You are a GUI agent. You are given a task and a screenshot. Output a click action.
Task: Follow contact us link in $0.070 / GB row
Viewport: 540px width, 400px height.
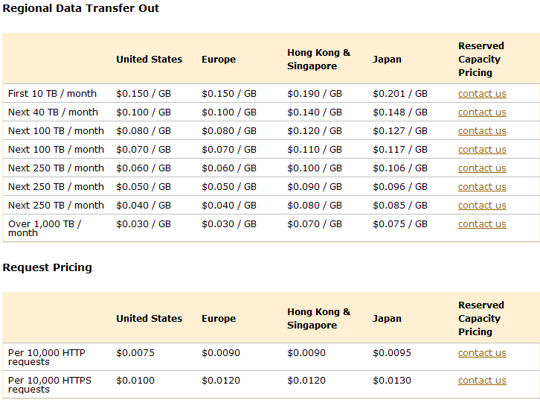pos(482,149)
